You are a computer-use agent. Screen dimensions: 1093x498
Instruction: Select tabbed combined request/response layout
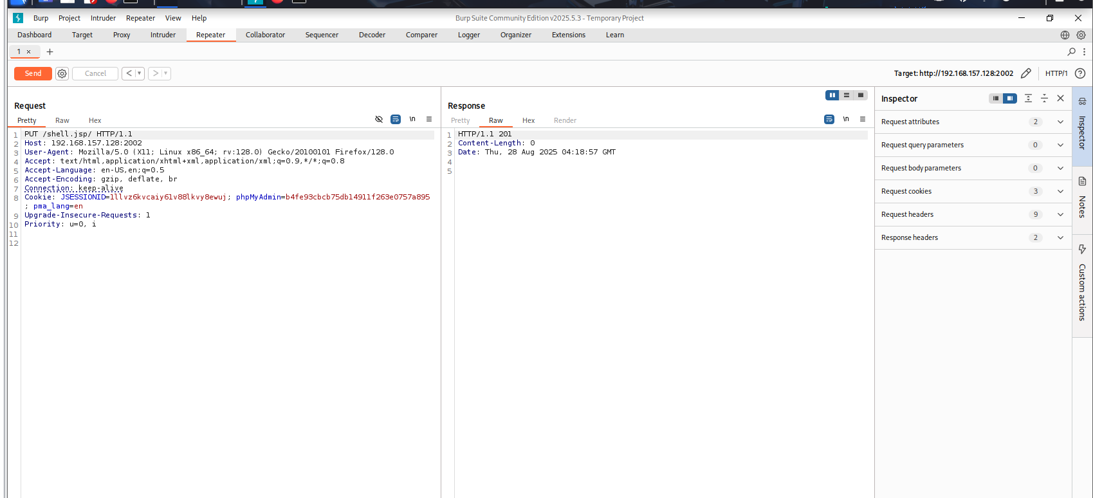pos(861,95)
